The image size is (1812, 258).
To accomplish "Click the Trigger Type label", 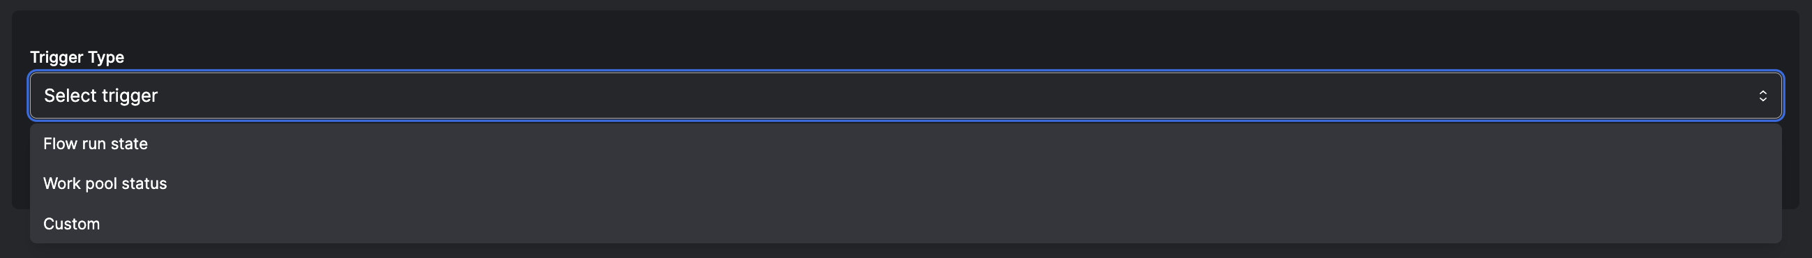I will [x=77, y=57].
